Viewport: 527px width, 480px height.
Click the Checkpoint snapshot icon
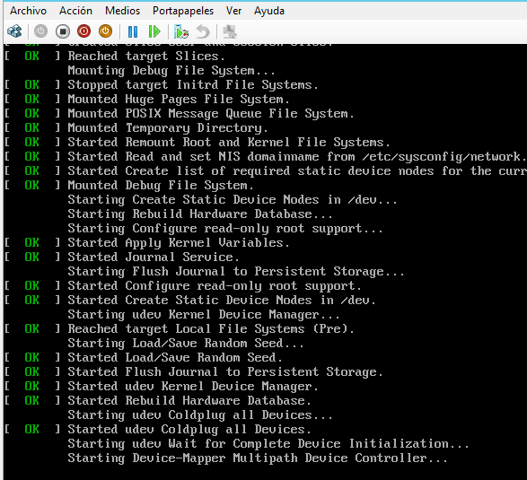(x=181, y=31)
